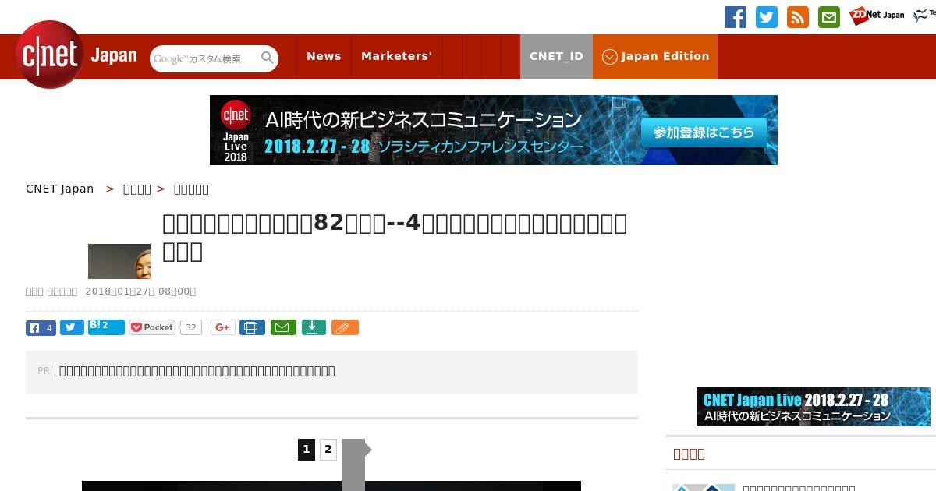Screen dimensions: 936x491
Task: Click the Pocket count 32 bubble
Action: pyautogui.click(x=190, y=327)
